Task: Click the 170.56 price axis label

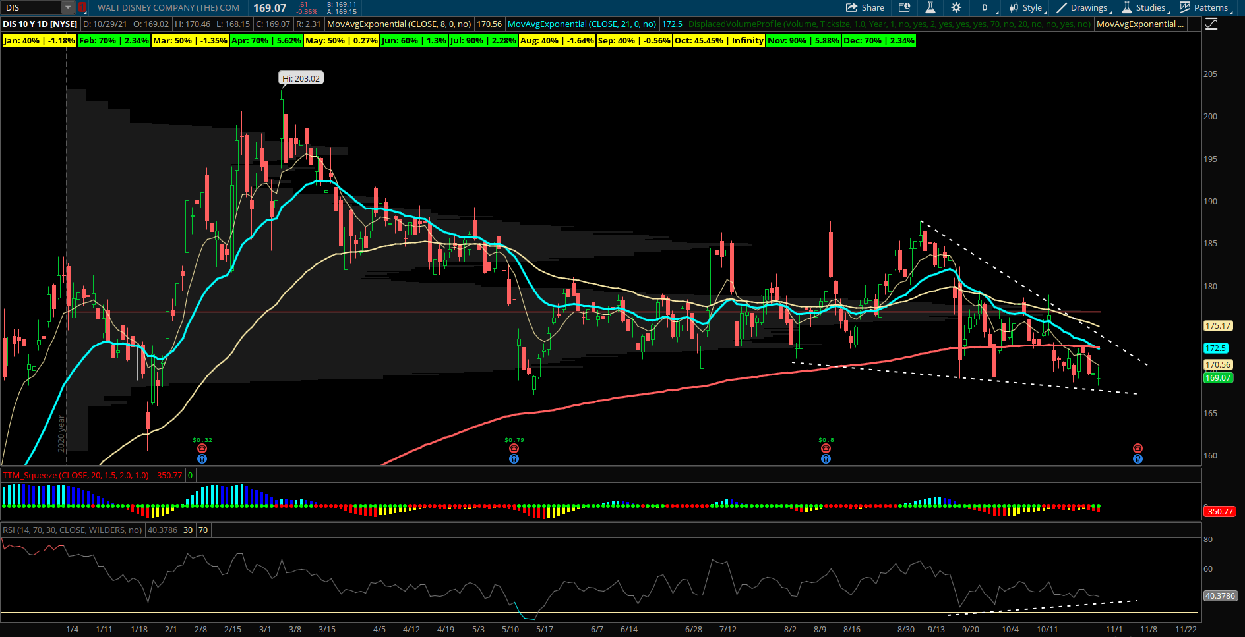Action: (1218, 365)
